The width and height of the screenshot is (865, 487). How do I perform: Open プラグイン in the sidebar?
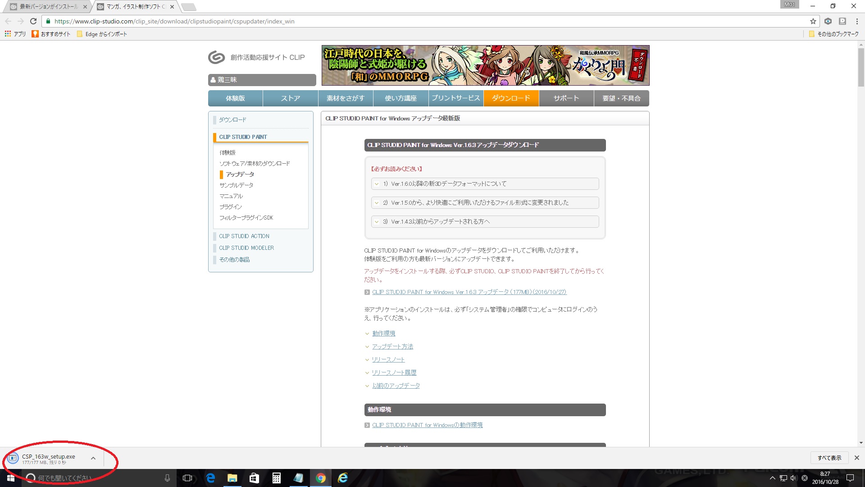click(x=231, y=207)
